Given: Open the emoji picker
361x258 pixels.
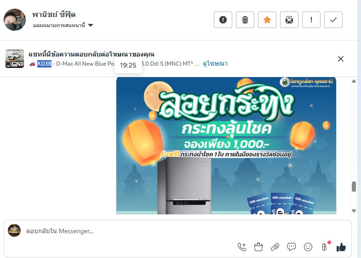Looking at the screenshot, I should pos(308,247).
